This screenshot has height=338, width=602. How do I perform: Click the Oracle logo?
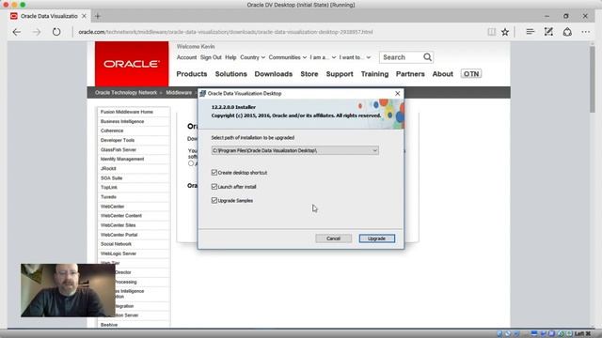click(132, 64)
